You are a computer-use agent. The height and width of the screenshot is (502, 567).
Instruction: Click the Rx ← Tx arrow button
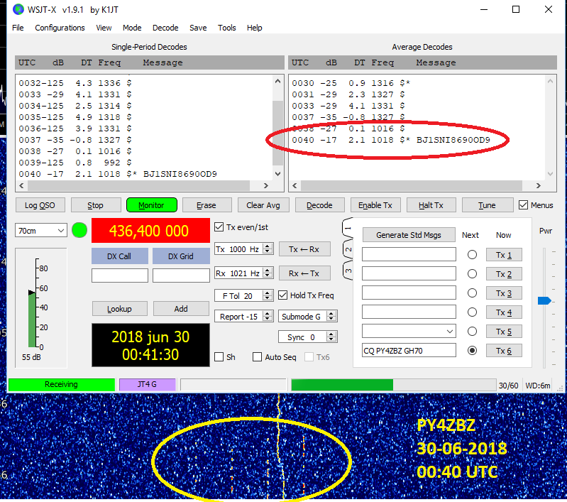pos(304,273)
